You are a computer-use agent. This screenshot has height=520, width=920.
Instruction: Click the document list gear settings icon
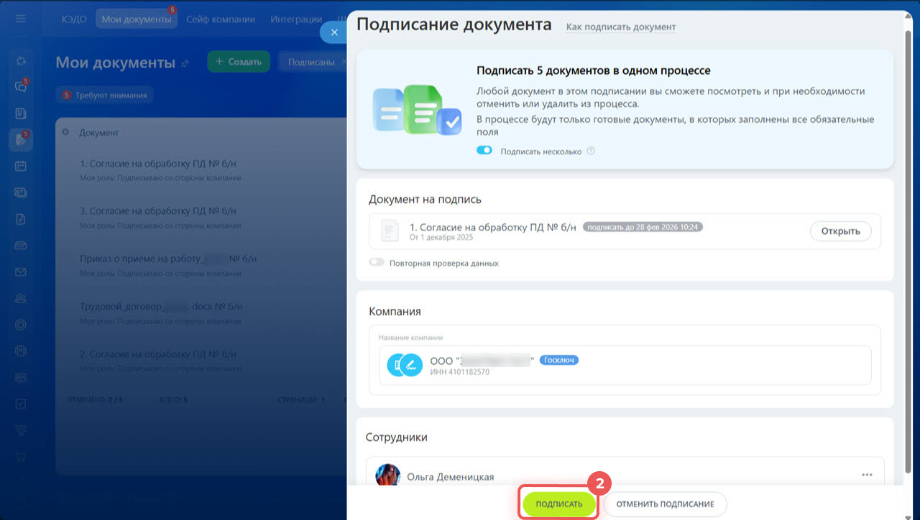tap(65, 132)
